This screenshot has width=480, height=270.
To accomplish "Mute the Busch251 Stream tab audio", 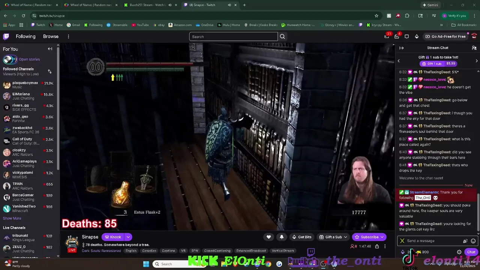I will click(x=170, y=5).
